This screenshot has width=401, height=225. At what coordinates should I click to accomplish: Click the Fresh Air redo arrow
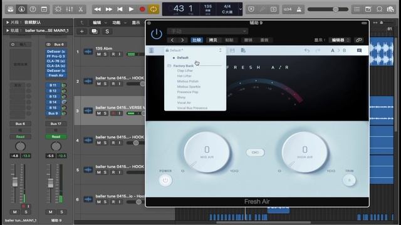click(318, 51)
